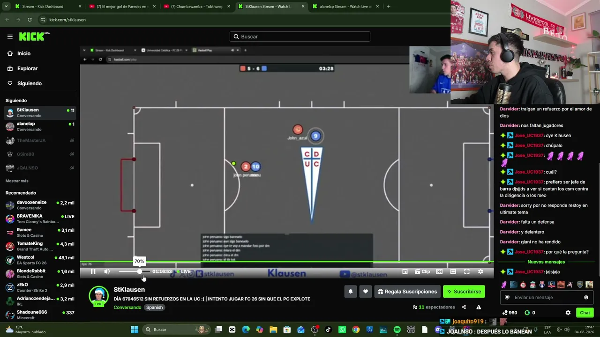Open the emoji picker in chat
This screenshot has height=337, width=600.
(x=586, y=297)
